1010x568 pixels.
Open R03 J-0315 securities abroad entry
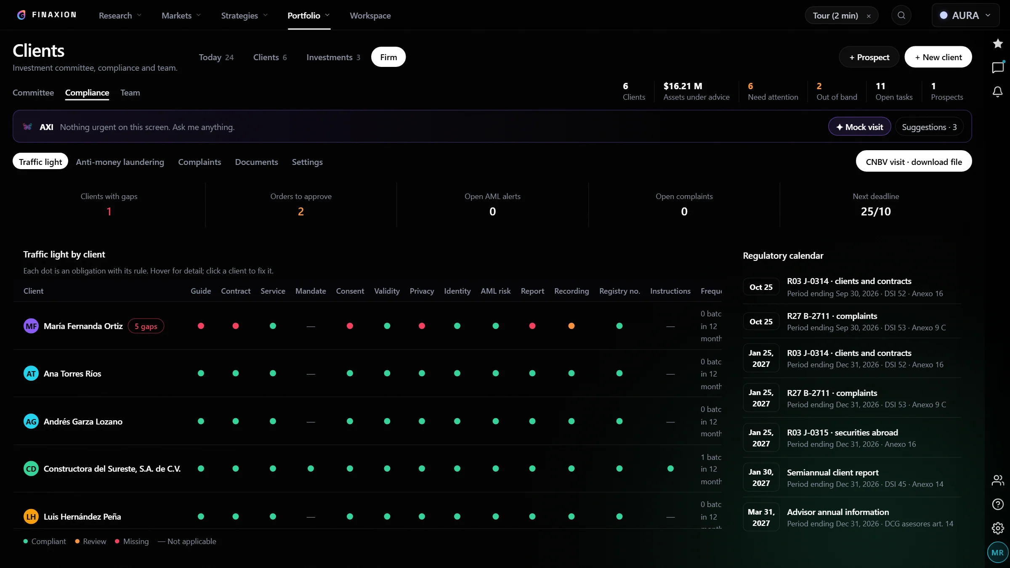(x=852, y=438)
